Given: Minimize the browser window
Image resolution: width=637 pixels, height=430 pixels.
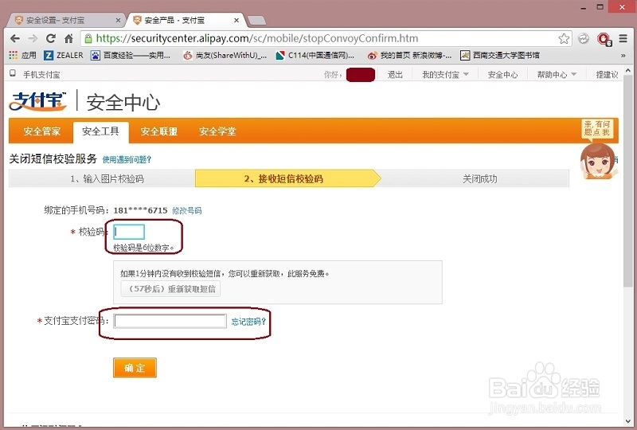Looking at the screenshot, I should 584,7.
